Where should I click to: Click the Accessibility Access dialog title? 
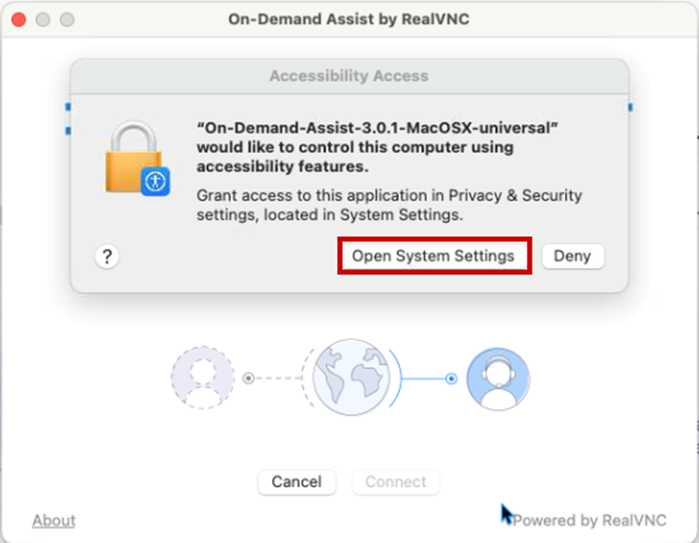pyautogui.click(x=349, y=76)
